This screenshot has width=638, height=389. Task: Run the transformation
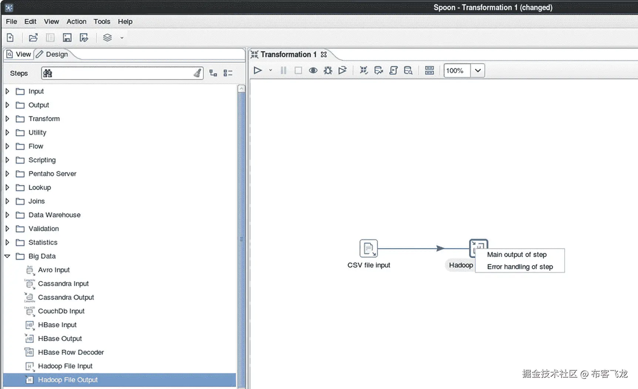[258, 70]
